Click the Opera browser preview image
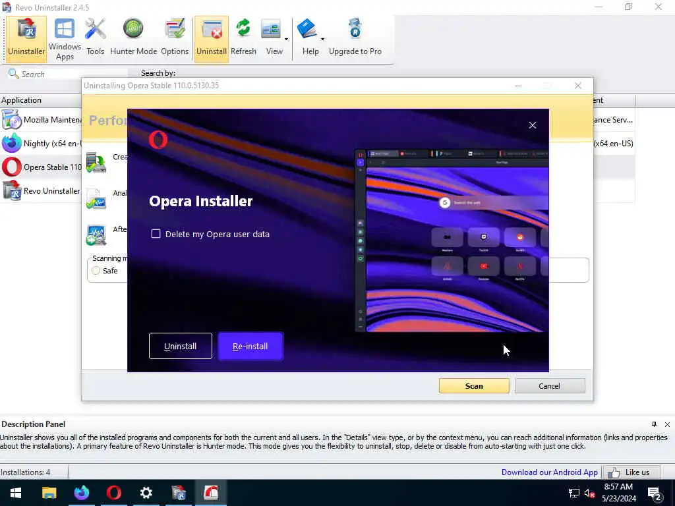 [452, 240]
